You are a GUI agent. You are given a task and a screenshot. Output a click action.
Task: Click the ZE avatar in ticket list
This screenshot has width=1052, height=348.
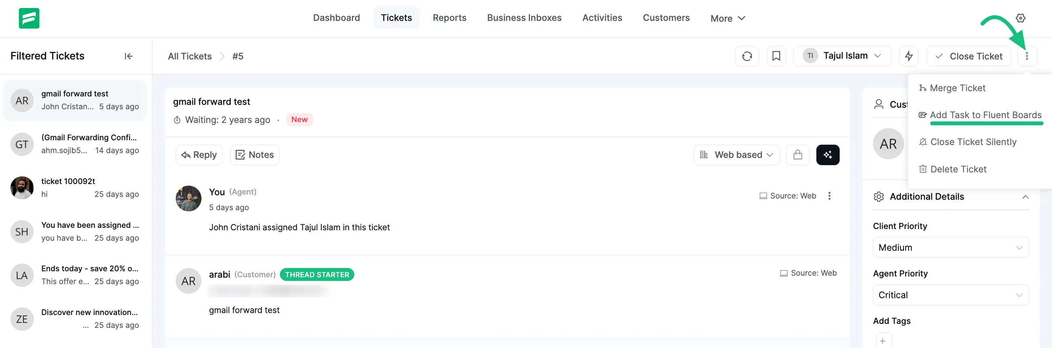22,319
